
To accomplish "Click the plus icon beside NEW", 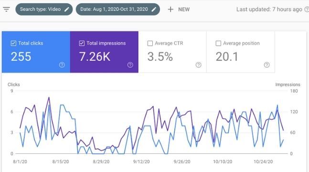I will [x=170, y=9].
